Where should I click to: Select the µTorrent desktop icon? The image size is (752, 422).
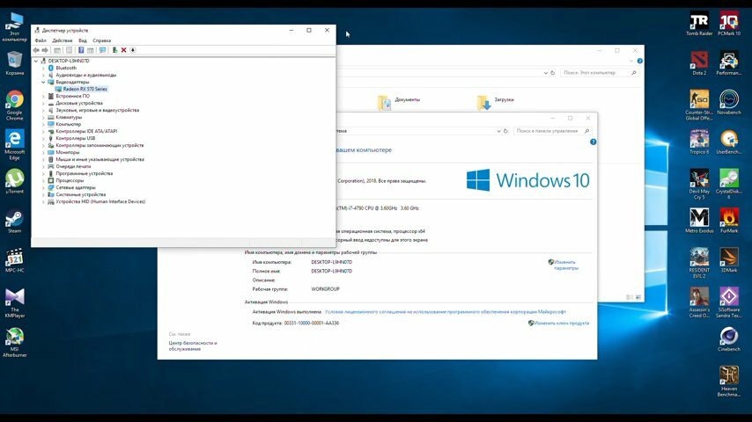(14, 181)
